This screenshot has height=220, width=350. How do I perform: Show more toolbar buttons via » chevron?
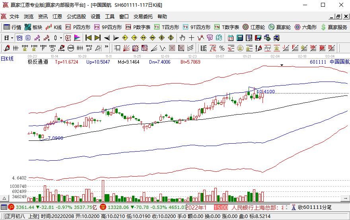click(x=107, y=47)
